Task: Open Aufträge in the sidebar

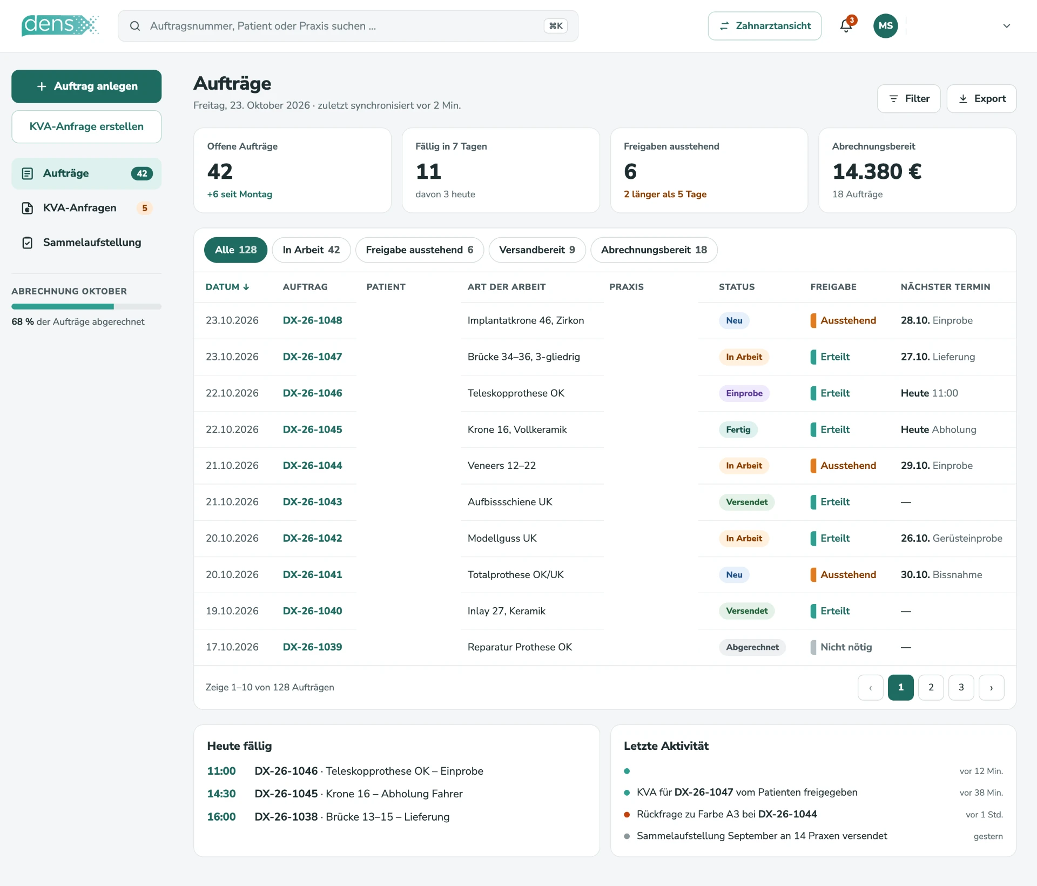Action: point(86,173)
